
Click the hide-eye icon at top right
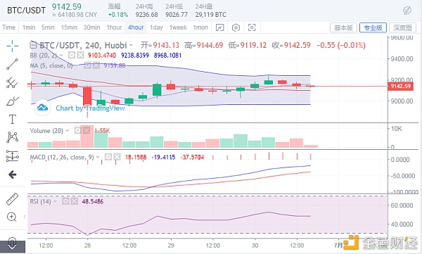(x=407, y=11)
